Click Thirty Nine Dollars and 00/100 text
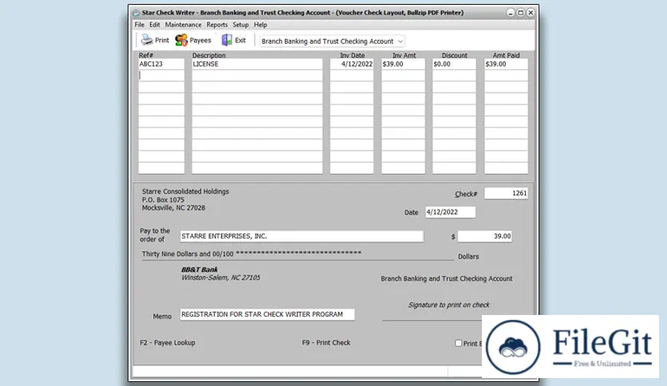667x386 pixels. click(x=187, y=254)
